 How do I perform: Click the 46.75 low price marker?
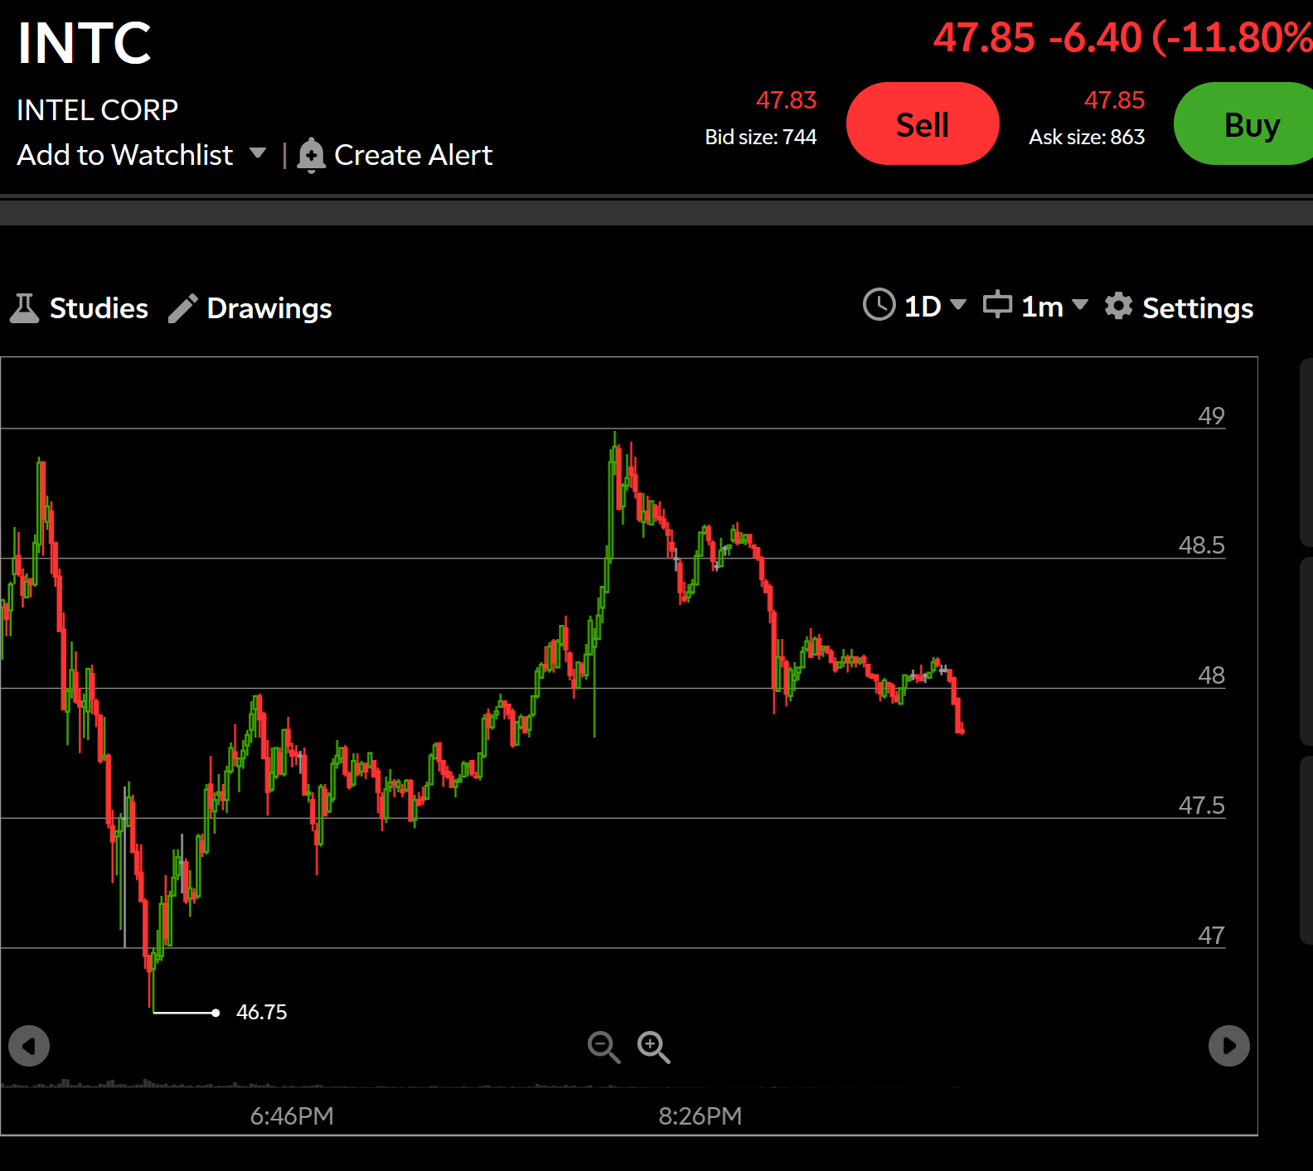[261, 1012]
